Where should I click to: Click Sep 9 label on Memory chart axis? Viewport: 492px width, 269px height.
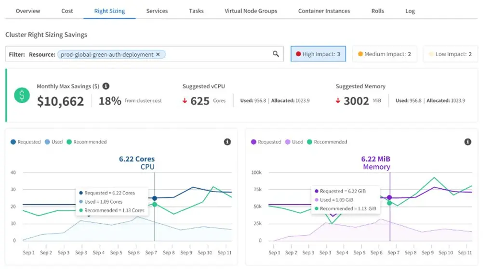(x=428, y=252)
